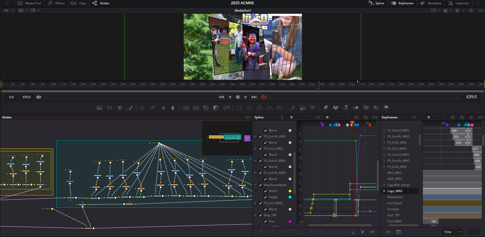Uncheck the MapRevealMask spline checkbox
Viewport: 485px width, 237px height.
tap(260, 185)
